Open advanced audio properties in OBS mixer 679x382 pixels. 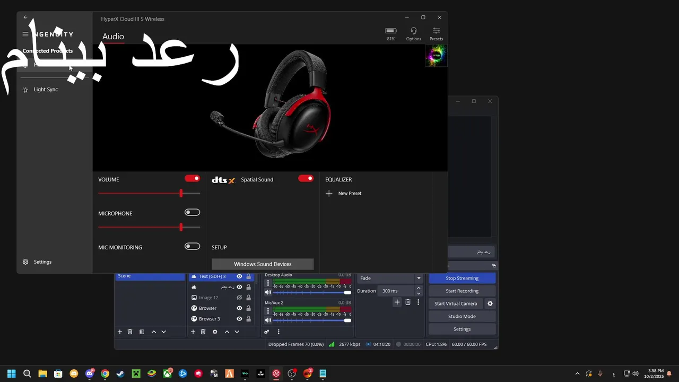(x=267, y=332)
